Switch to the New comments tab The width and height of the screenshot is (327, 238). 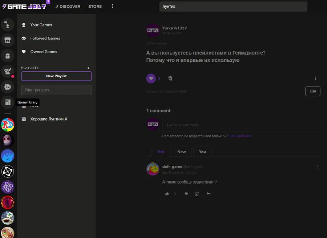tap(182, 152)
